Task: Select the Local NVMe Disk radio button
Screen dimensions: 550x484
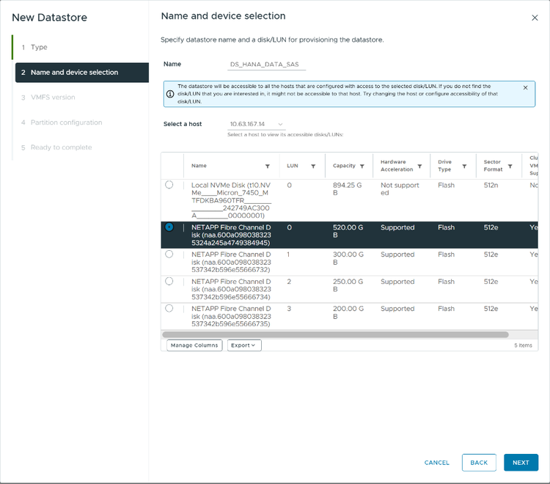Action: [169, 185]
